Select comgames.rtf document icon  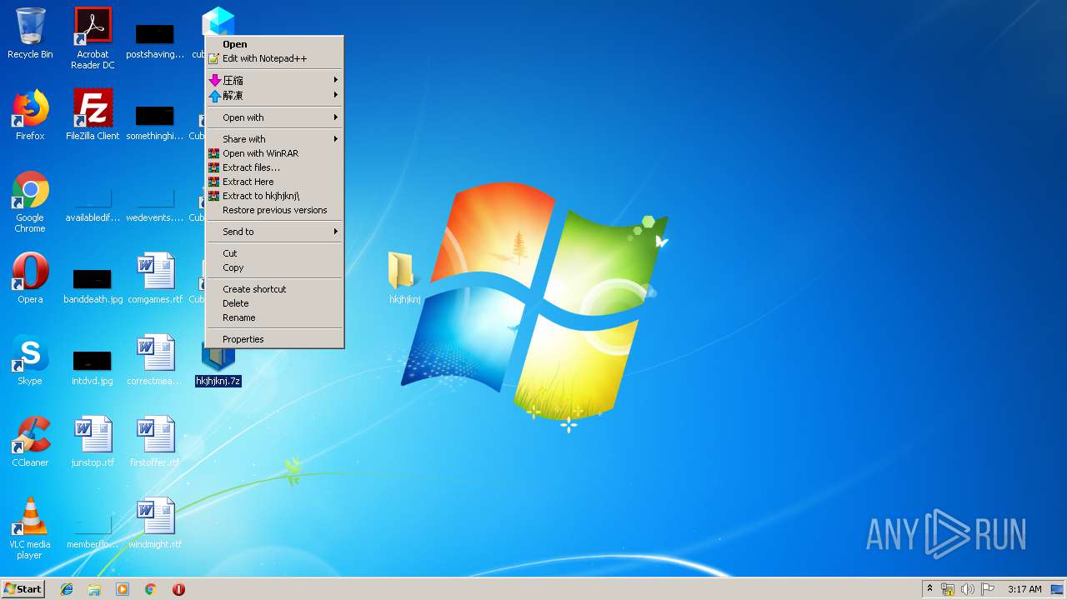(155, 278)
